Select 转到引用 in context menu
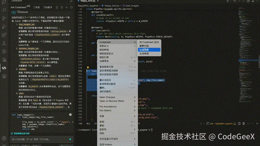This screenshot has width=260, height=146. 117,57
